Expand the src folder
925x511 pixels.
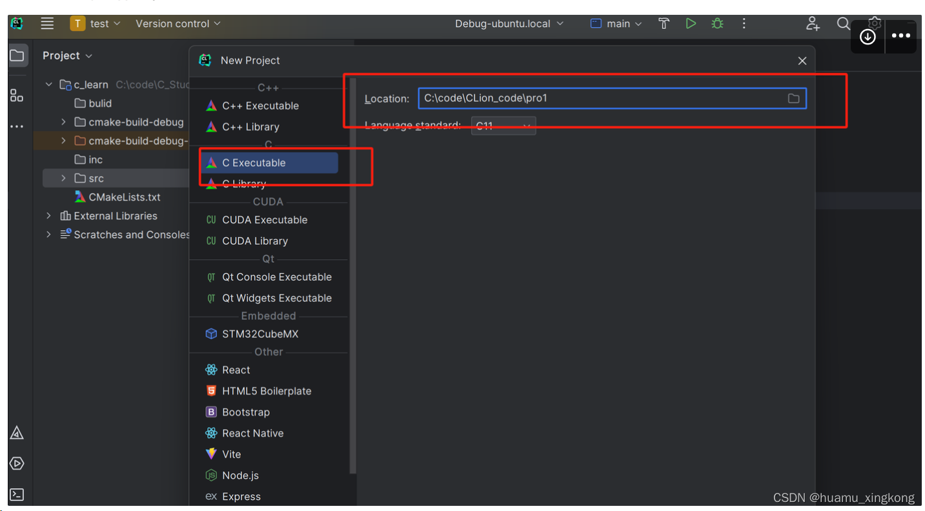63,178
